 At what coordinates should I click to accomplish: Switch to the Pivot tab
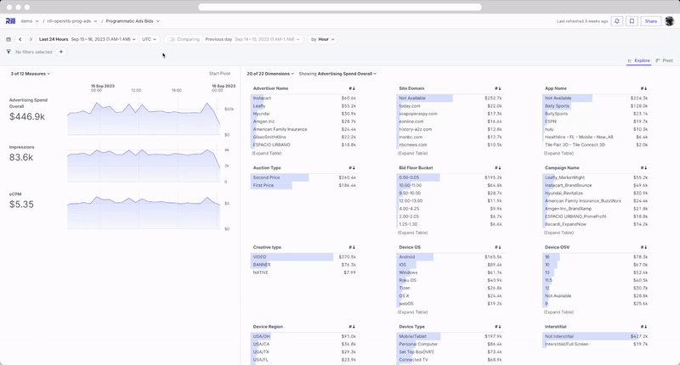point(664,60)
